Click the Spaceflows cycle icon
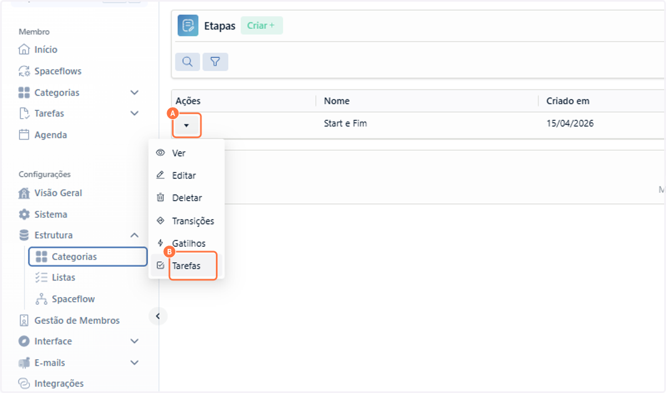666x393 pixels. [x=24, y=71]
